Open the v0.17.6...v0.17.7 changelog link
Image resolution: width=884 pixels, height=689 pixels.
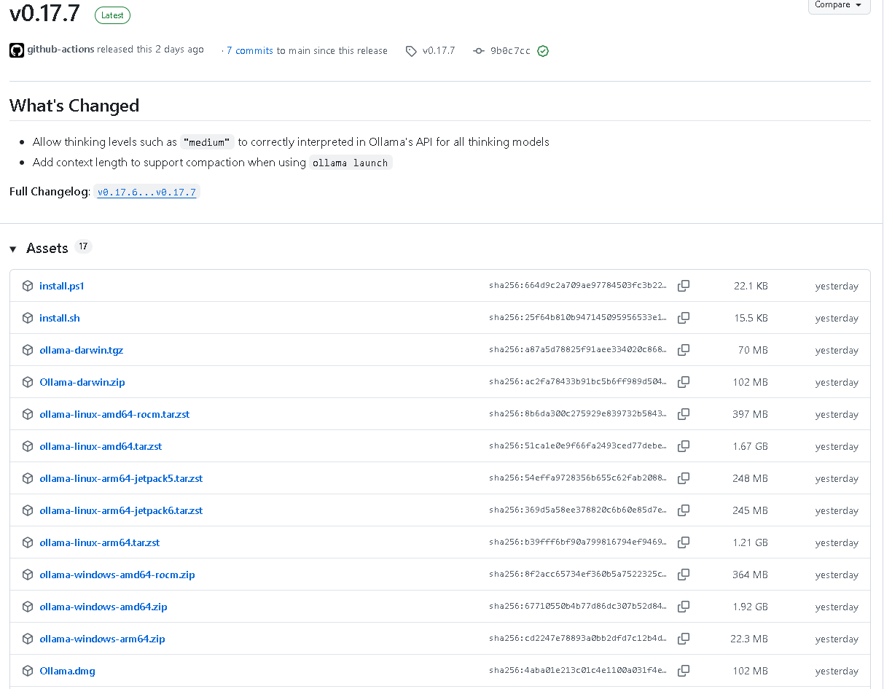pyautogui.click(x=146, y=192)
